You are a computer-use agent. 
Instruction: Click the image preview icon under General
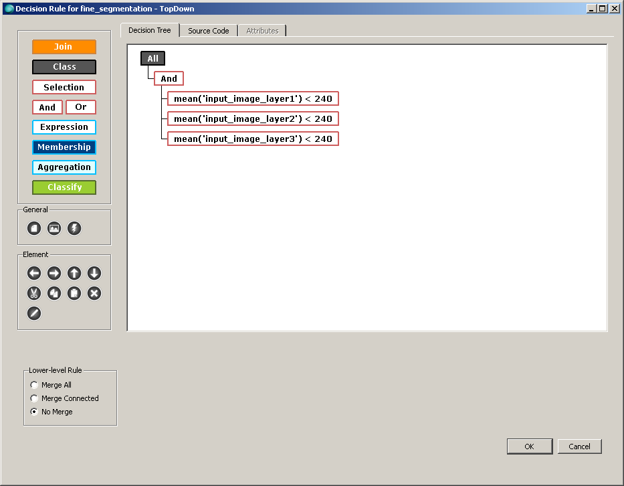(54, 228)
